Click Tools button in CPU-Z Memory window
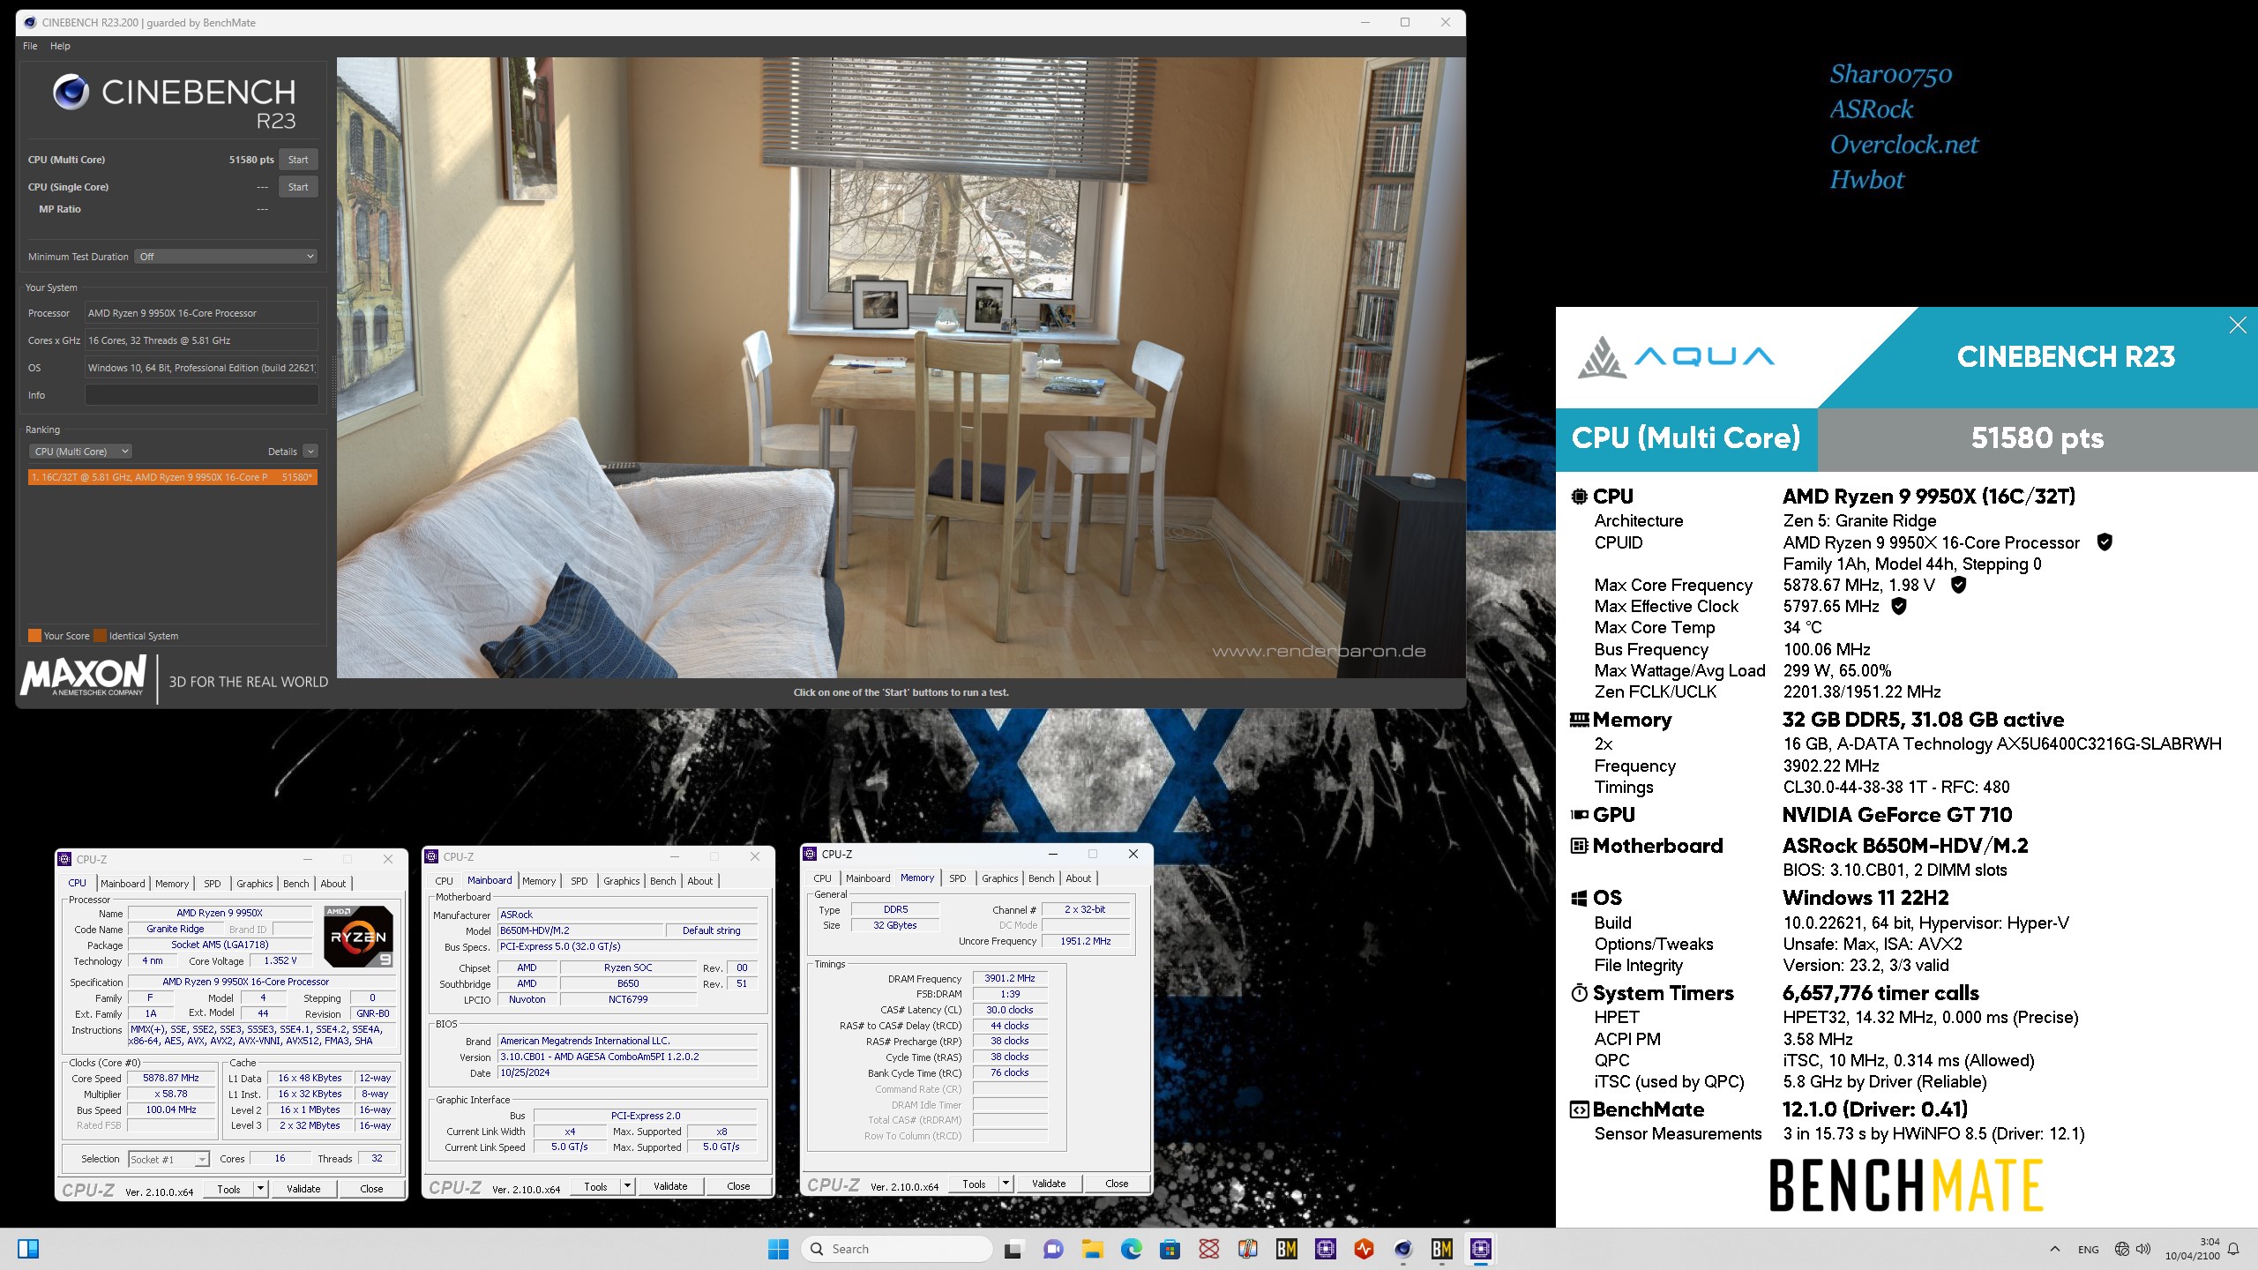Viewport: 2258px width, 1270px height. (x=974, y=1184)
